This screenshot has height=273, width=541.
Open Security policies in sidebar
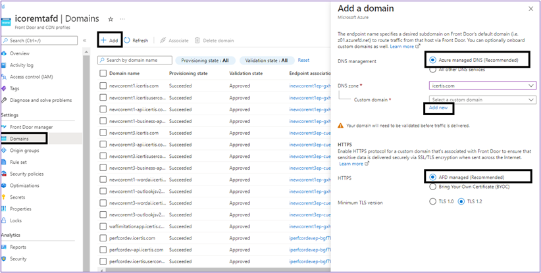coord(26,174)
